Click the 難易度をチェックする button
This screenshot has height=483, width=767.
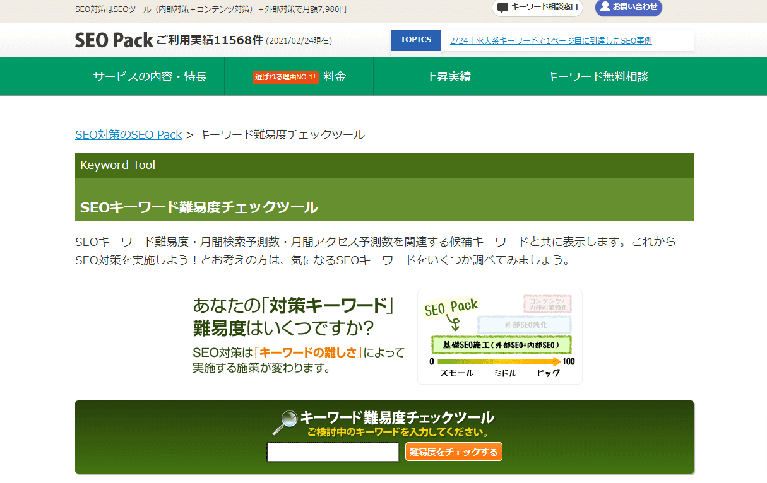(453, 451)
